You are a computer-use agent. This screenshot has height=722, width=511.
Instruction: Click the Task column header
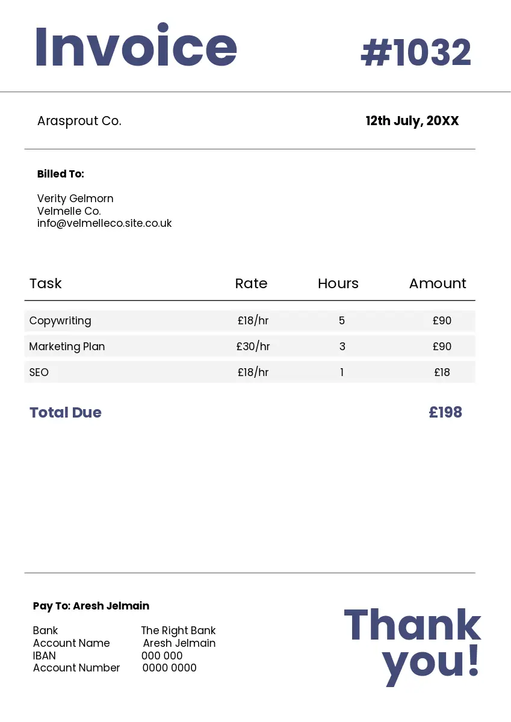46,283
